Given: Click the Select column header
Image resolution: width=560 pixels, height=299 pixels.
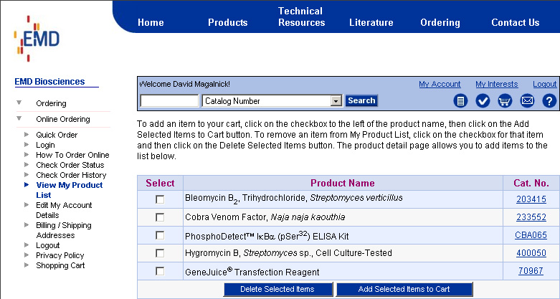Looking at the screenshot, I should click(x=160, y=183).
